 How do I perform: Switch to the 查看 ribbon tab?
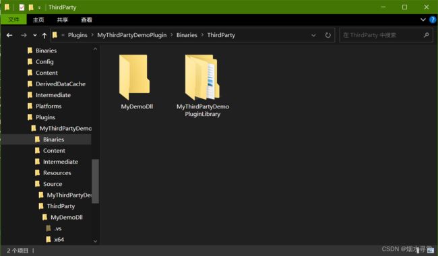(x=86, y=20)
